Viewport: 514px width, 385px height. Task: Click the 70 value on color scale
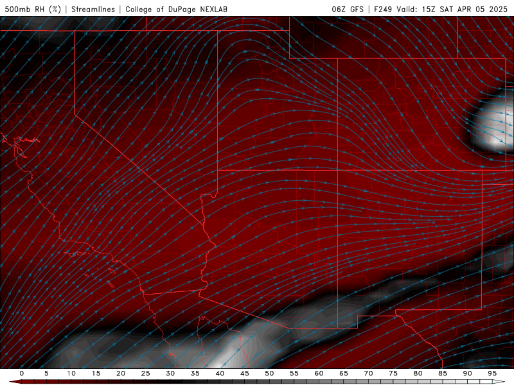368,373
